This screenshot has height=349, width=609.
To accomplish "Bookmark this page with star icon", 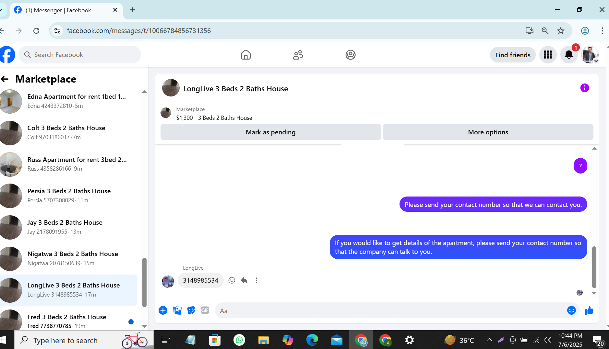I will (x=561, y=31).
